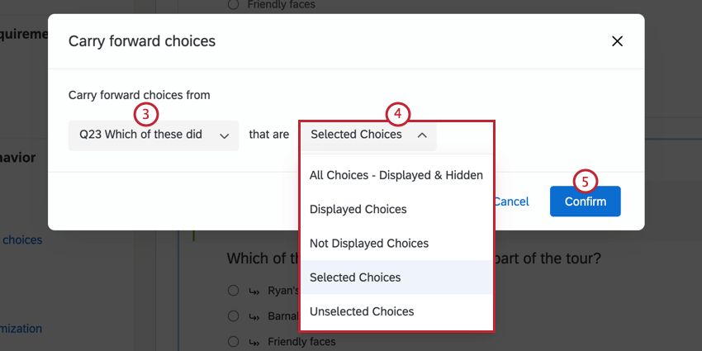702x351 pixels.
Task: Choose Unselected Choices in the list
Action: tap(362, 311)
